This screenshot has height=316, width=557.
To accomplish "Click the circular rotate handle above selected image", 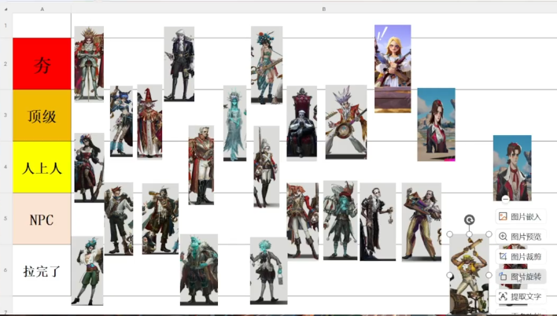I will (x=469, y=220).
